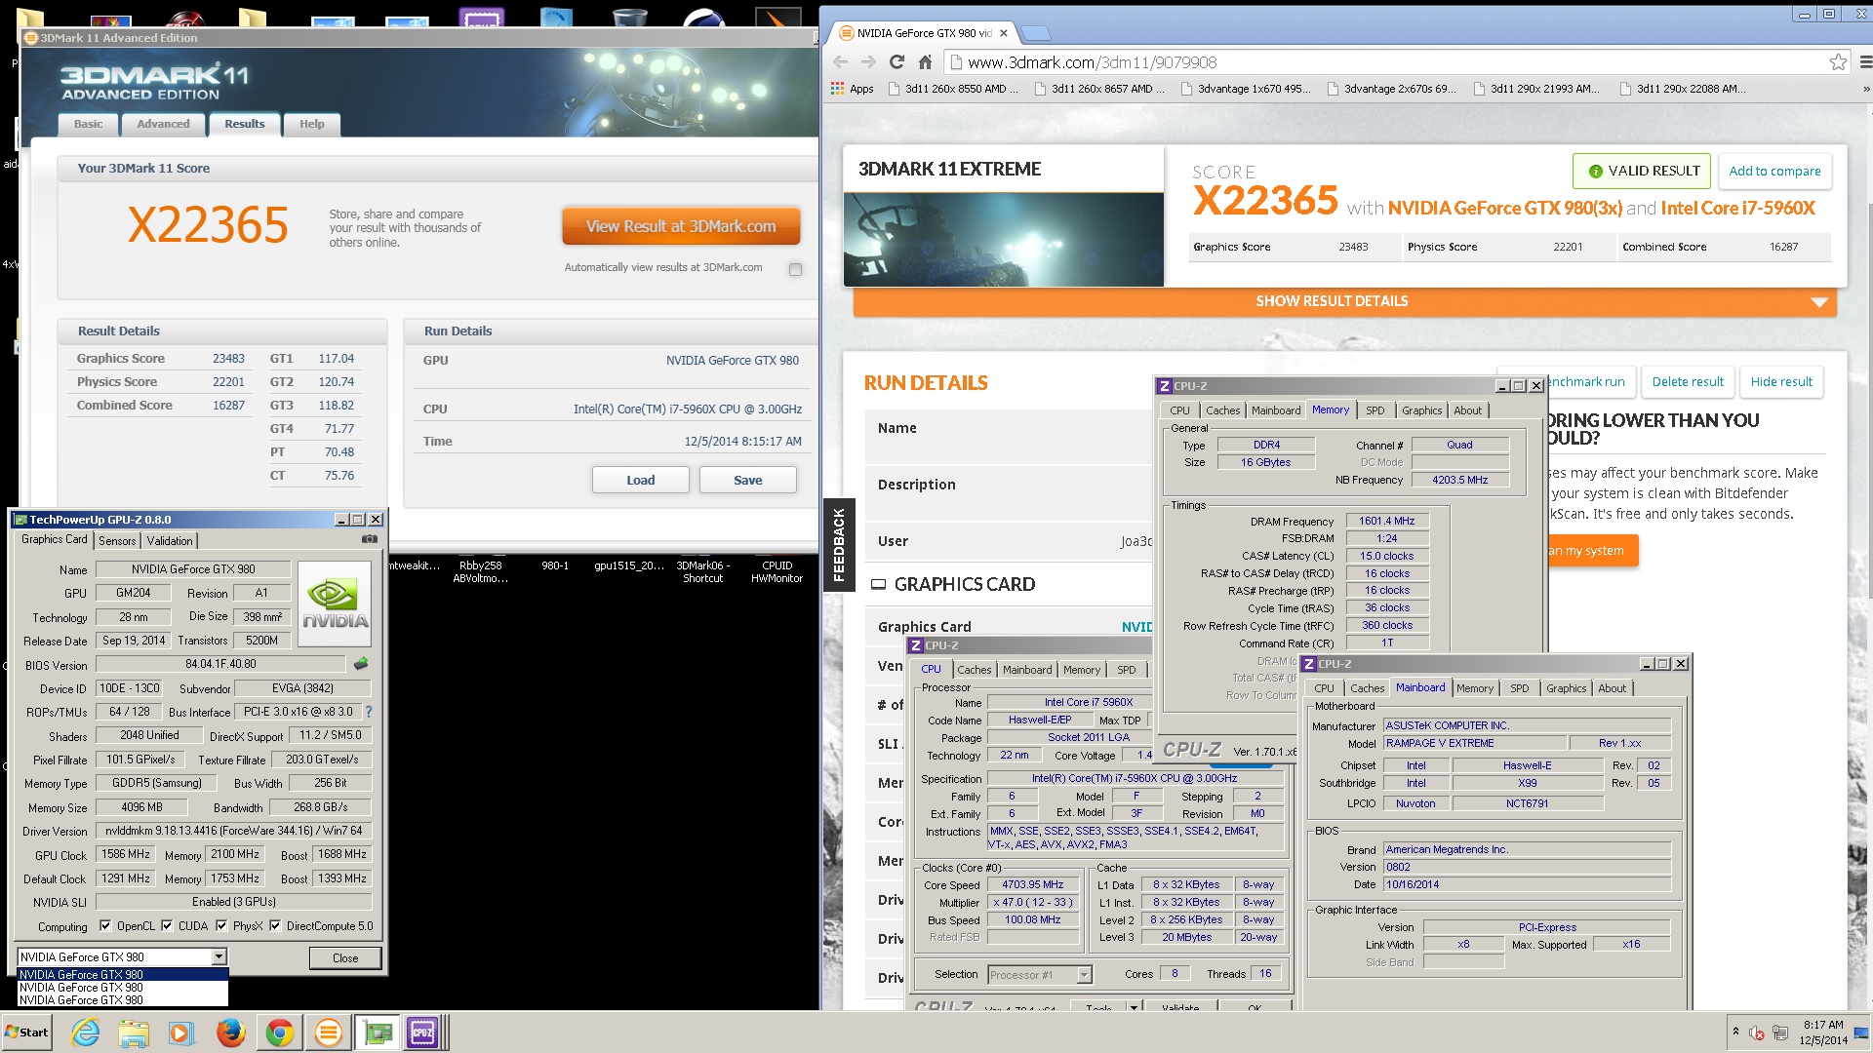Switch to Basic tab in 3DMark 11
The height and width of the screenshot is (1053, 1873).
(x=88, y=124)
